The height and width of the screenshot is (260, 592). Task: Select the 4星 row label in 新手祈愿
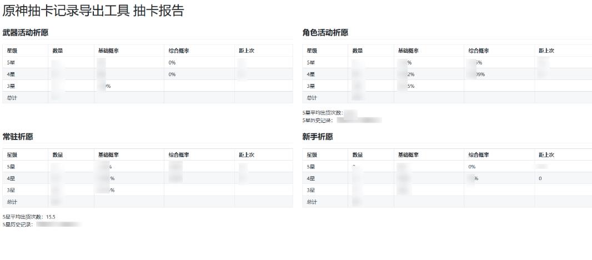(311, 178)
